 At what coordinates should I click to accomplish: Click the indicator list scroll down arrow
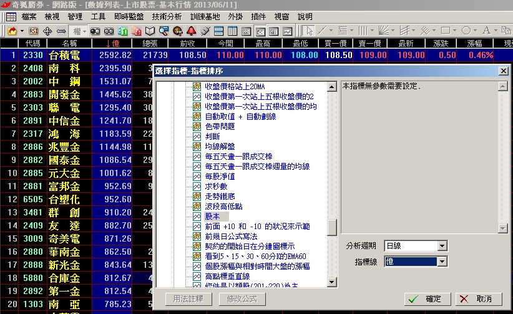coord(332,282)
